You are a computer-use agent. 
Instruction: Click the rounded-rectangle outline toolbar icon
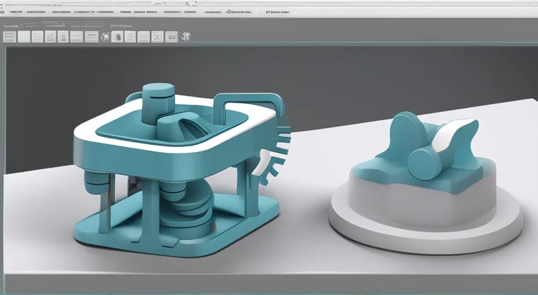click(144, 37)
